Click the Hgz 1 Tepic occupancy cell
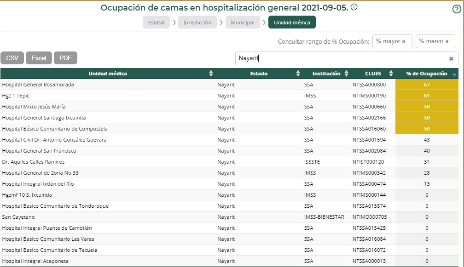The height and width of the screenshot is (267, 464). coord(427,95)
